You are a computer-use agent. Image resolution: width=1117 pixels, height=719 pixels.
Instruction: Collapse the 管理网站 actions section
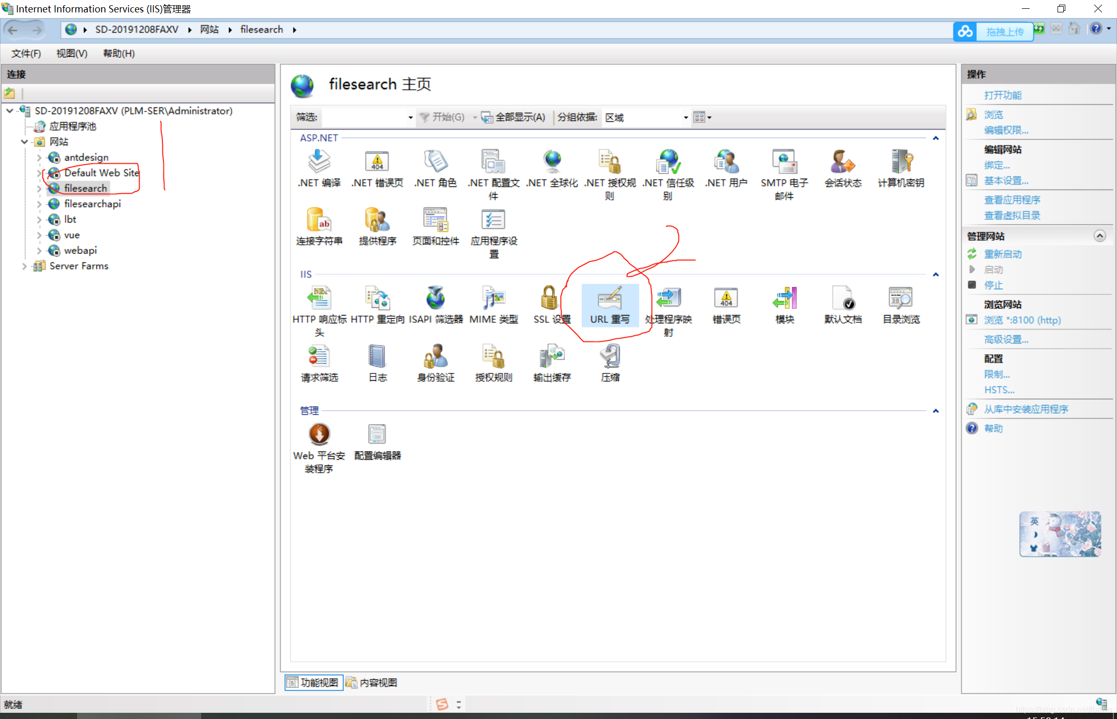pyautogui.click(x=1100, y=236)
